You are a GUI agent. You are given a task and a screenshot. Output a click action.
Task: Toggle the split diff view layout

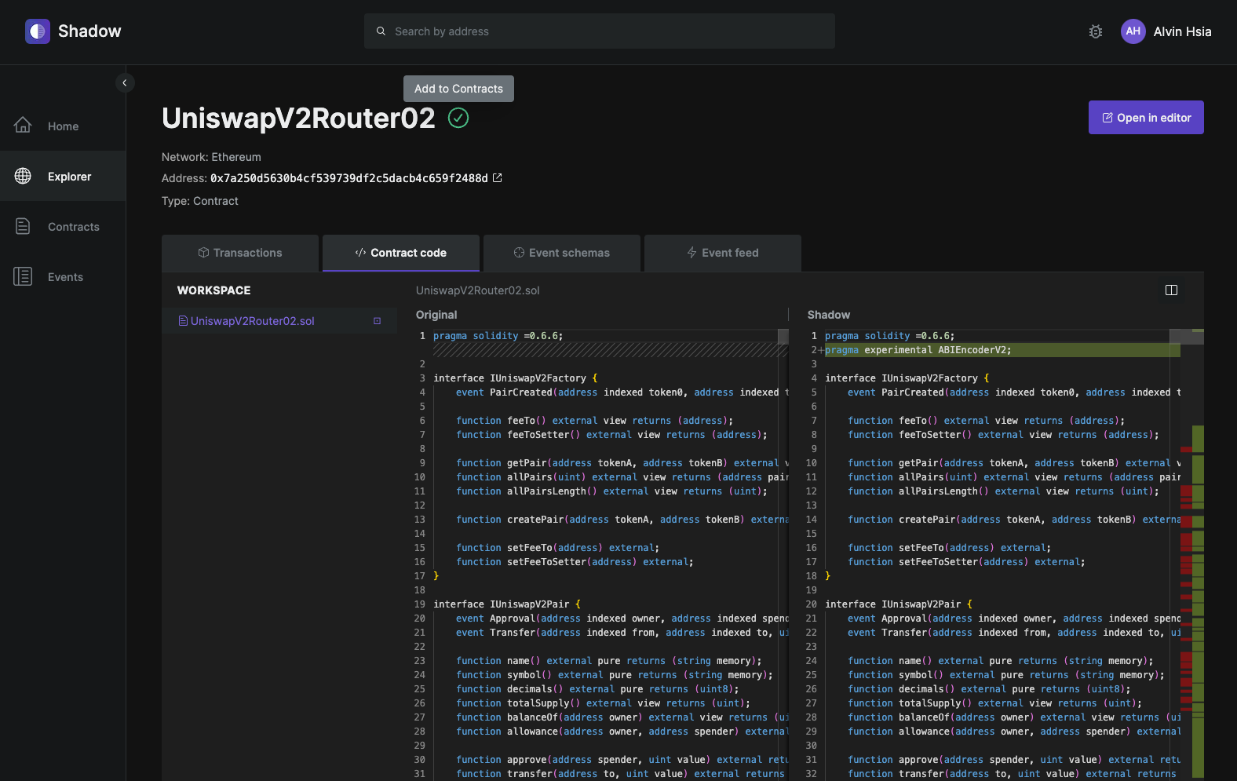coord(1171,290)
